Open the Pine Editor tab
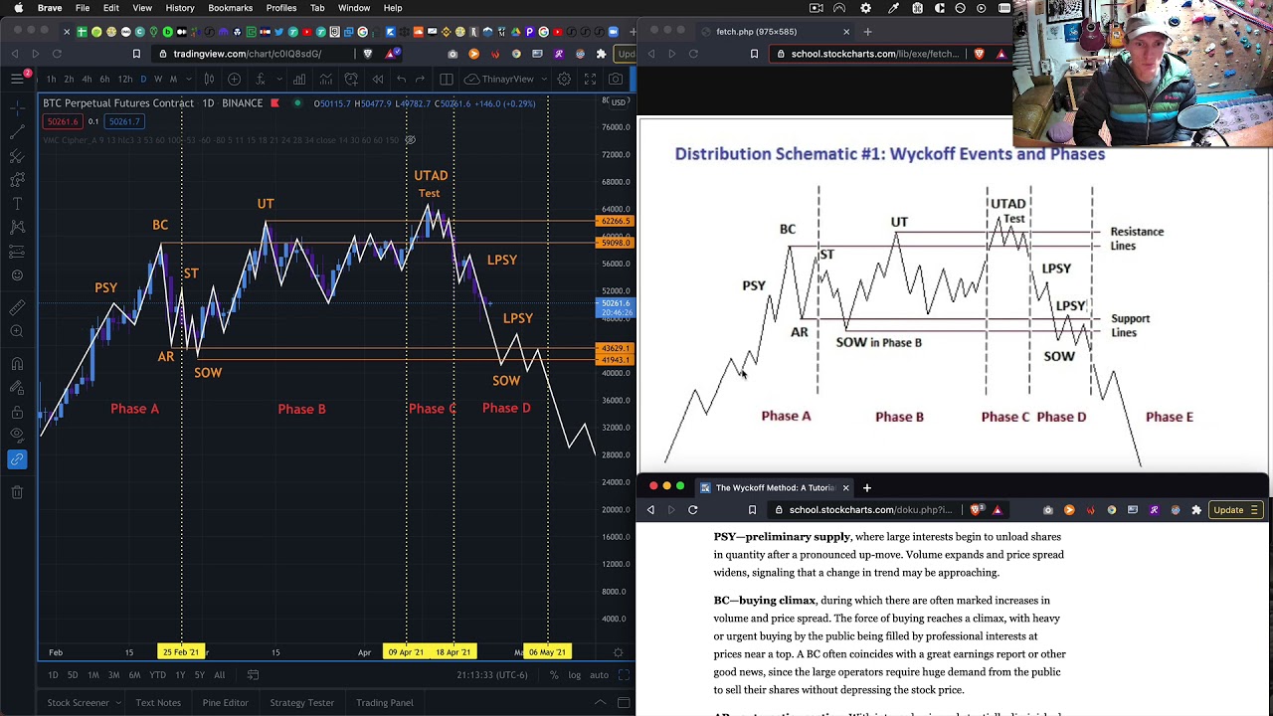The height and width of the screenshot is (716, 1273). [225, 703]
